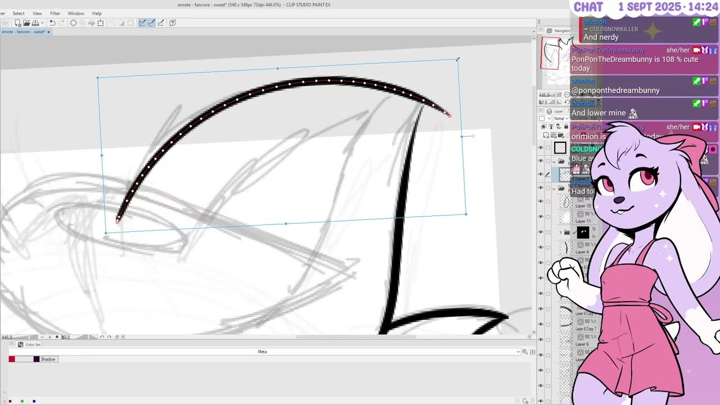Click the Save icon in the toolbar
The image size is (720, 405).
tap(35, 23)
